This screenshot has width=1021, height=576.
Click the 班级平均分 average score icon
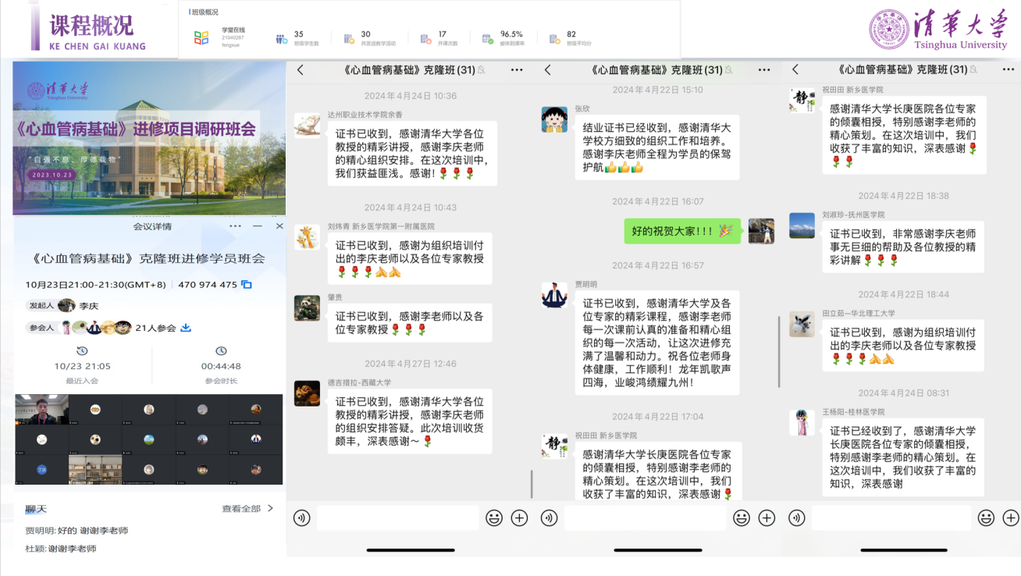click(x=555, y=37)
